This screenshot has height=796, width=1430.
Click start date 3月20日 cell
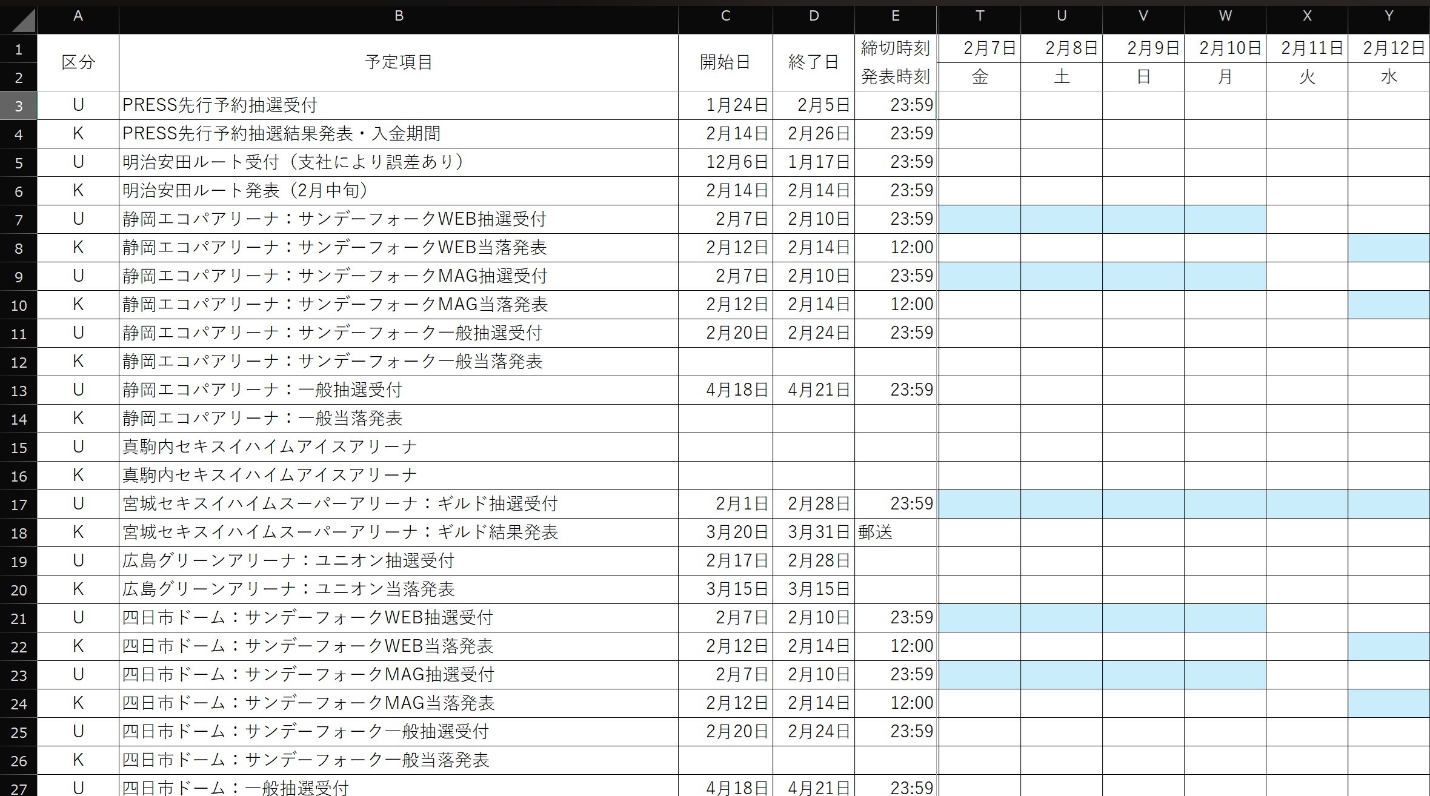tap(725, 532)
